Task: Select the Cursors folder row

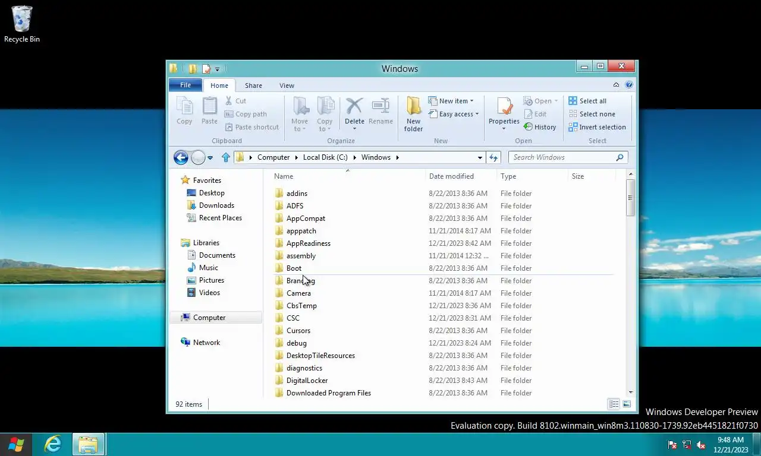Action: point(444,331)
